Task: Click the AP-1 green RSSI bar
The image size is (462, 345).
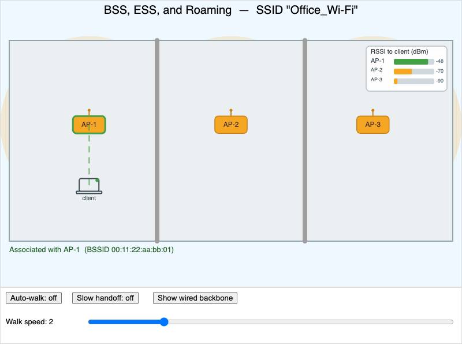Action: [x=411, y=62]
